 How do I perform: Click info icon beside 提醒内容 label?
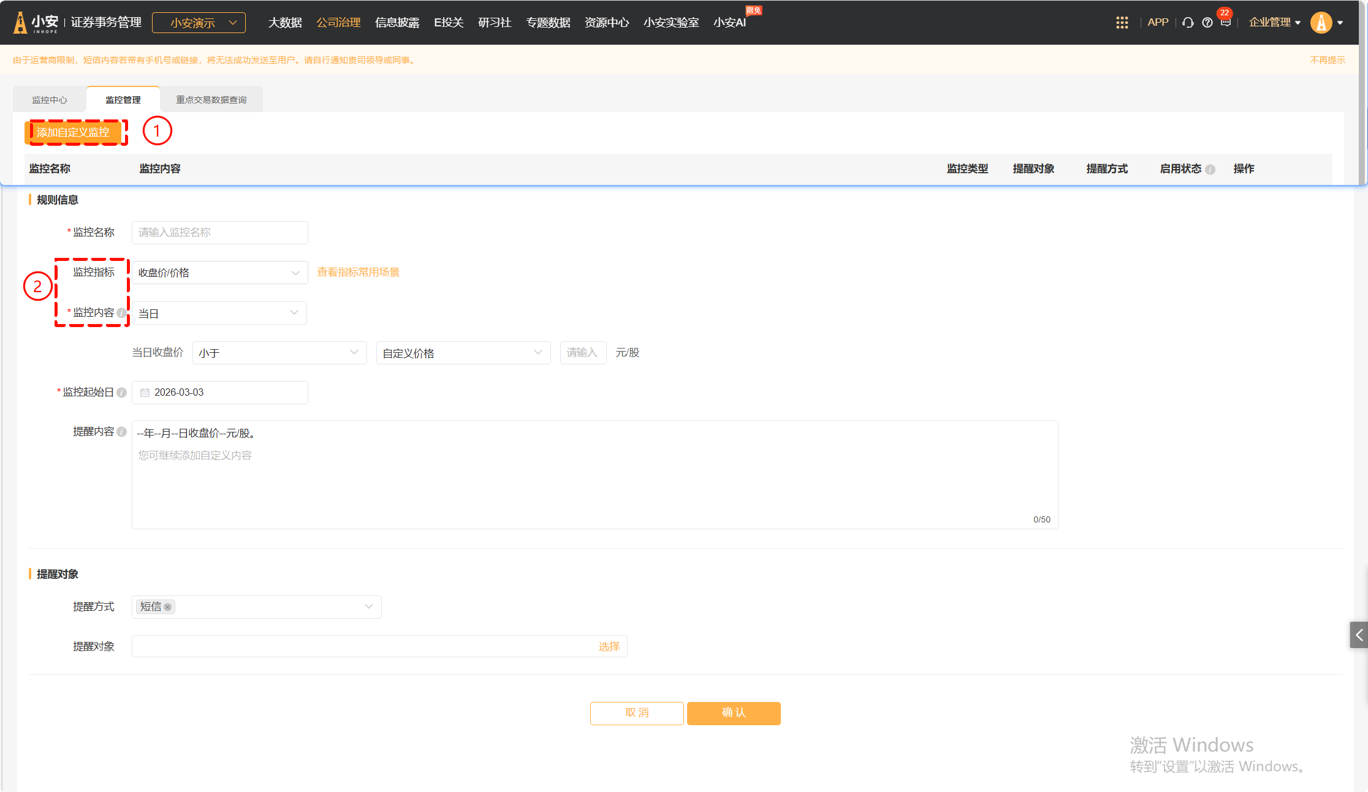pyautogui.click(x=121, y=432)
